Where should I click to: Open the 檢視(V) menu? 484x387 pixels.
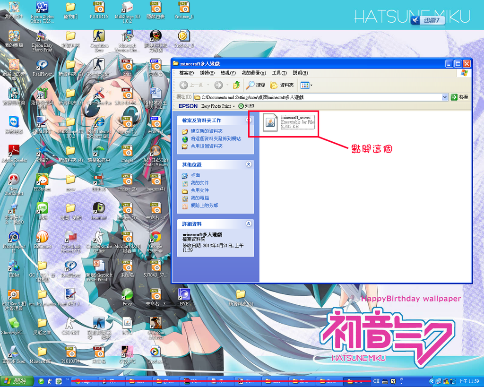(228, 73)
